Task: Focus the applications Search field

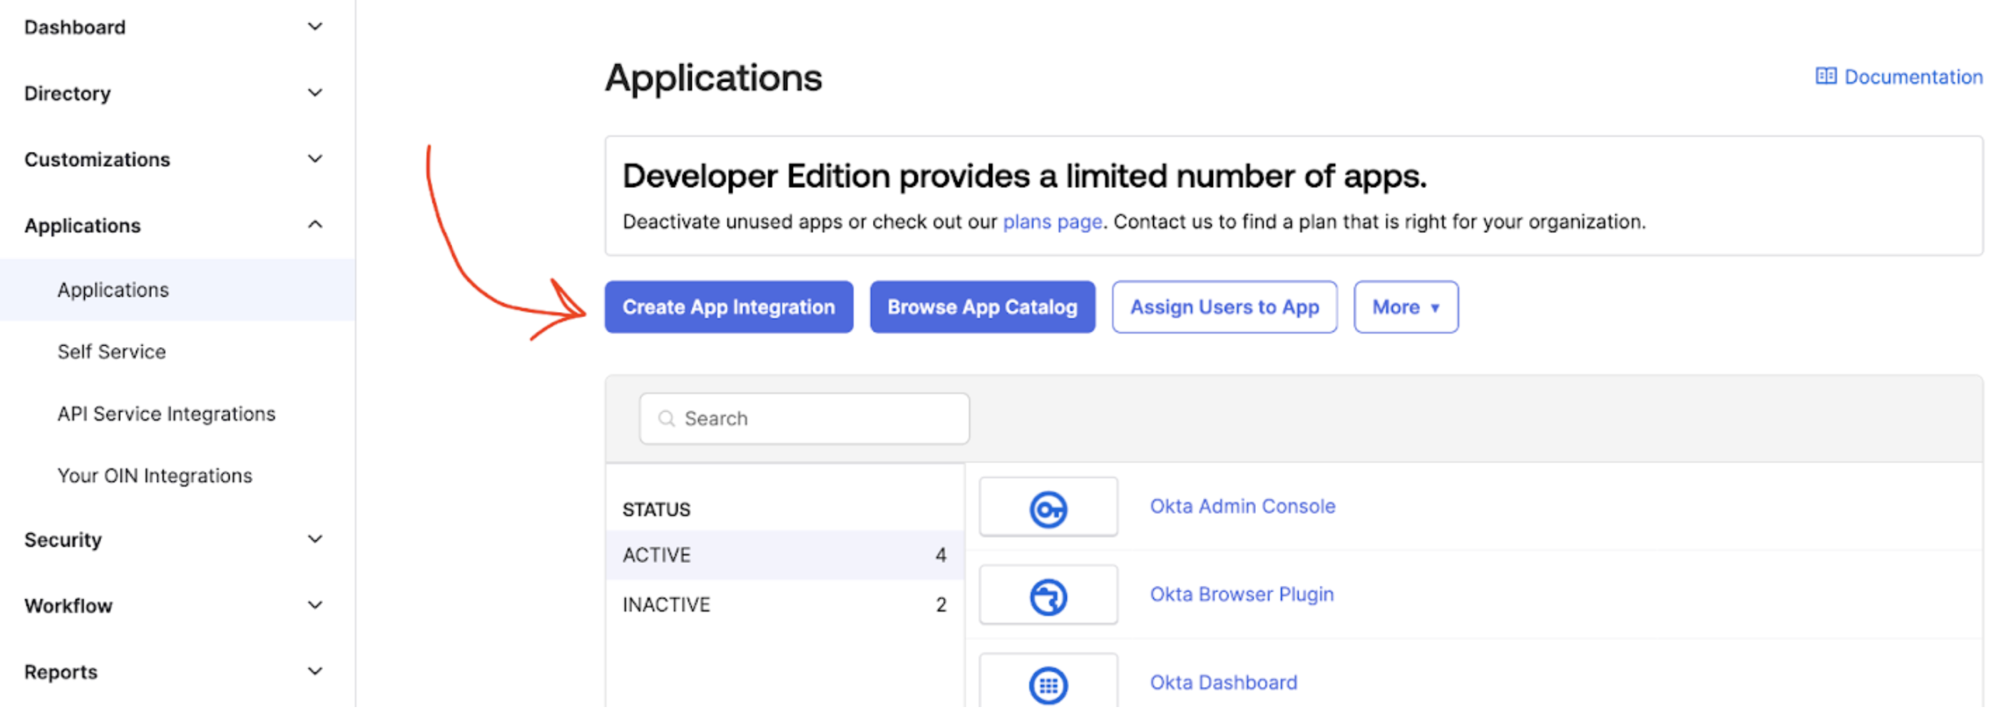Action: point(804,418)
